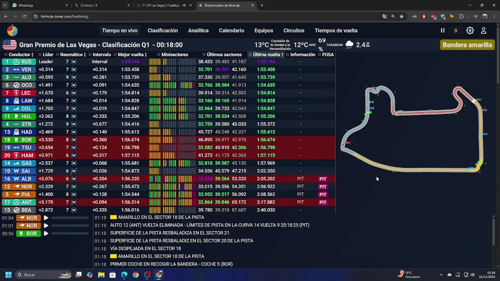This screenshot has width=500, height=281.
Task: Seek on the 01:01 NOR radio progress bar
Action: point(70,226)
